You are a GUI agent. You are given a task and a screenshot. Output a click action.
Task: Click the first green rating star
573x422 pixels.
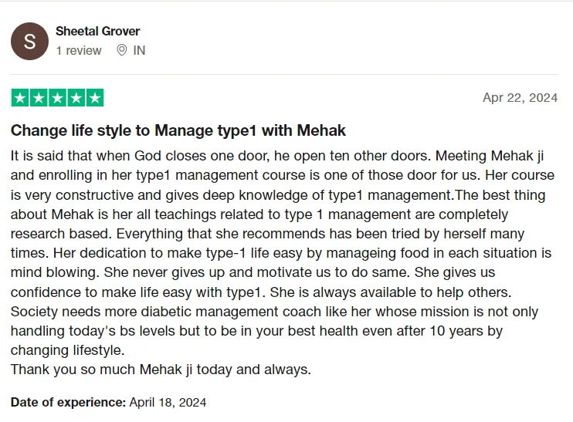[19, 98]
